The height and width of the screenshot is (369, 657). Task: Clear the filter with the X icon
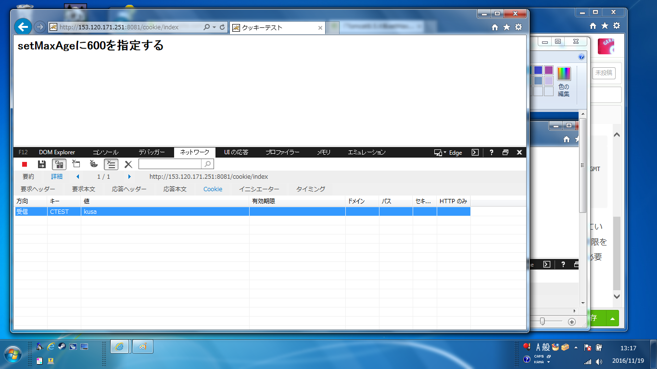pyautogui.click(x=128, y=164)
